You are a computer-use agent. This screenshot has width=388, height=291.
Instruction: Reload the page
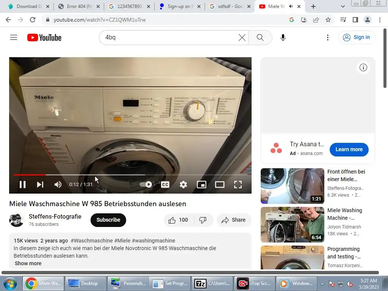click(33, 20)
